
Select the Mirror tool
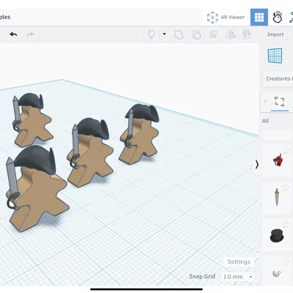pos(230,34)
